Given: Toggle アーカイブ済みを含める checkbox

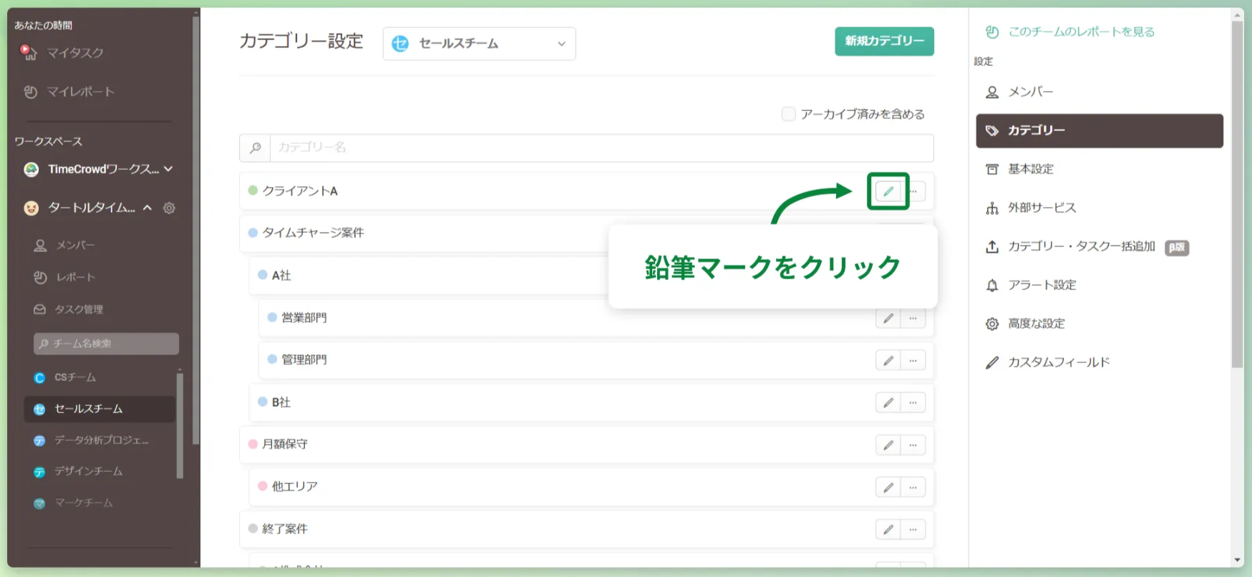Looking at the screenshot, I should pyautogui.click(x=788, y=114).
